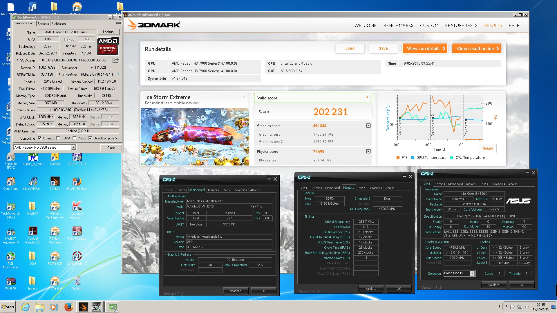
Task: Click the FPS orange legend swatch
Action: [x=398, y=158]
